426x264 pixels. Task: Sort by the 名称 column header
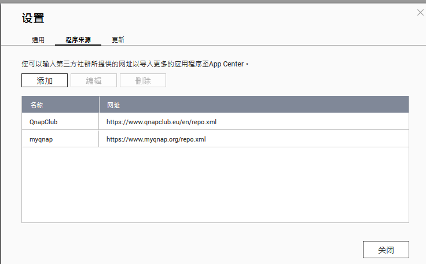coord(60,105)
